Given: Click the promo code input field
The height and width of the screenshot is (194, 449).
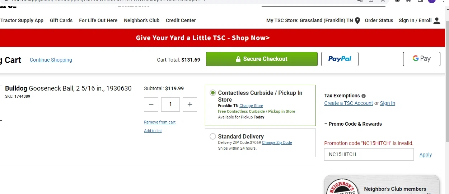Looking at the screenshot, I should tap(369, 155).
